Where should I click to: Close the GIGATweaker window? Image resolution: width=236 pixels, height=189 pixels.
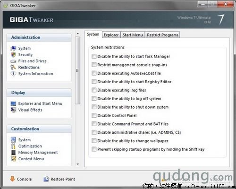[226, 4]
